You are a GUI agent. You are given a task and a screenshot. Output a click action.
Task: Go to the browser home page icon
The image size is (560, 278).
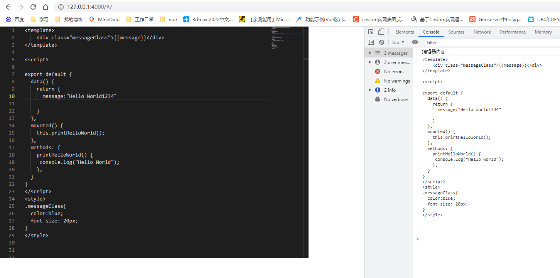tap(46, 7)
